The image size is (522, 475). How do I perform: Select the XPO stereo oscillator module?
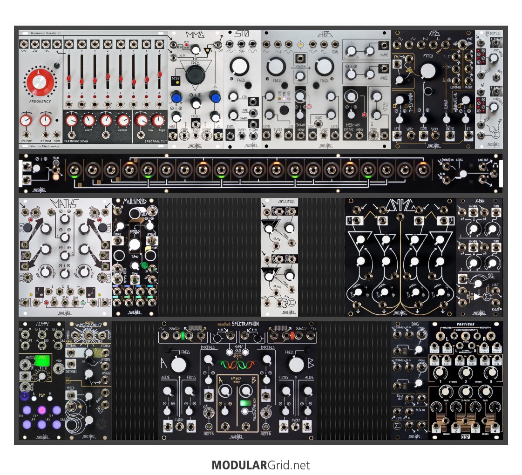(433, 89)
